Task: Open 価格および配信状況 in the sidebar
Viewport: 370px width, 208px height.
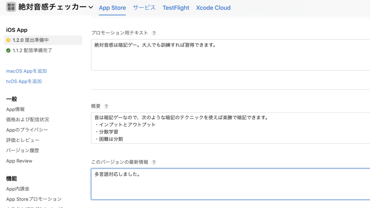Action: click(x=27, y=120)
